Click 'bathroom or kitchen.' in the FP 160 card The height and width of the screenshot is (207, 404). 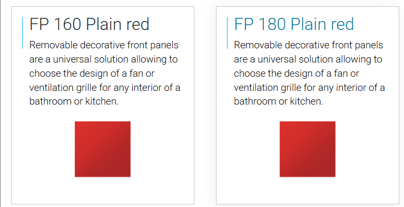point(74,101)
